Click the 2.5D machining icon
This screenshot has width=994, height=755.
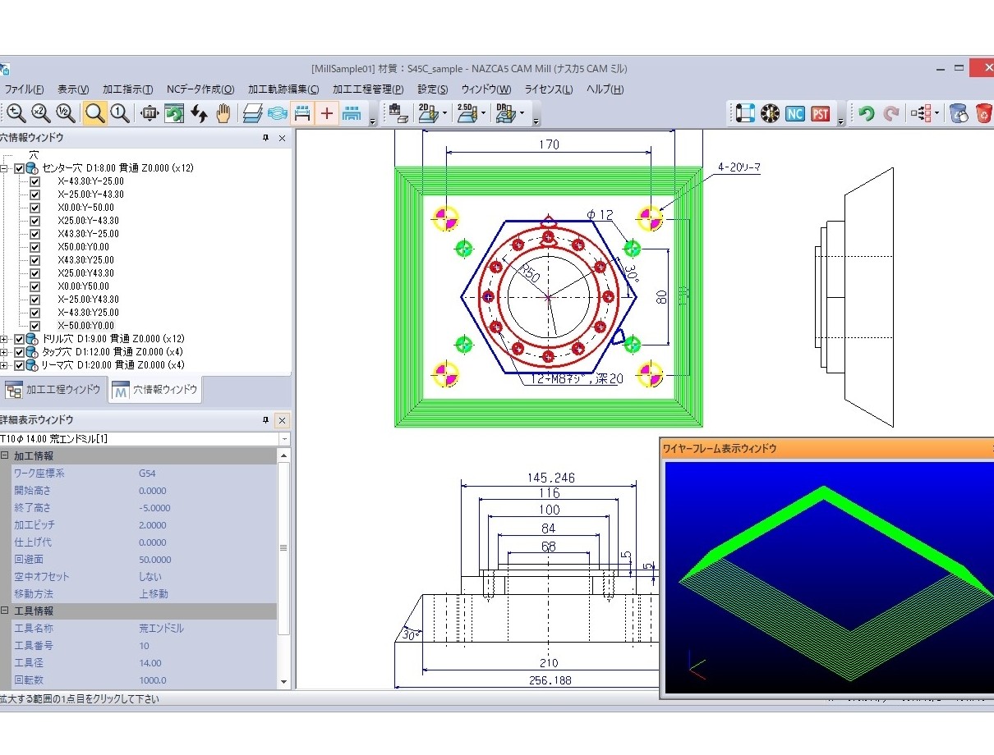point(466,114)
